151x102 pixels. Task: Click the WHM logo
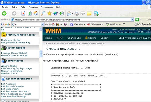tap(53, 31)
